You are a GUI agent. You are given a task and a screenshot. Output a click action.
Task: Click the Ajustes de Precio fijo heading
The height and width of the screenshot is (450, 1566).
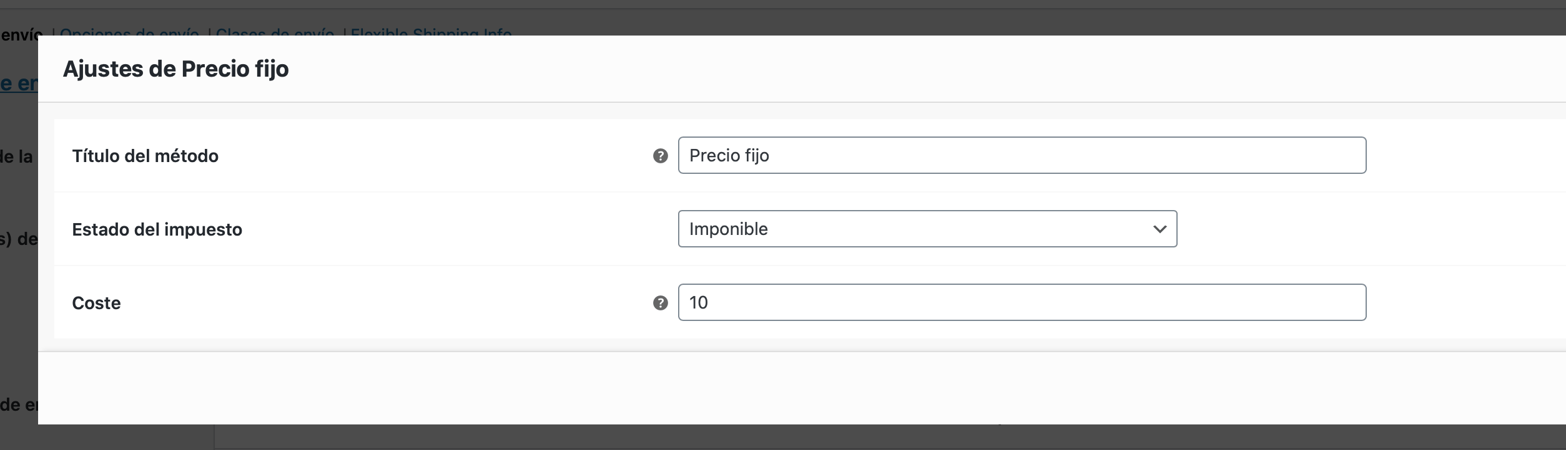(175, 69)
